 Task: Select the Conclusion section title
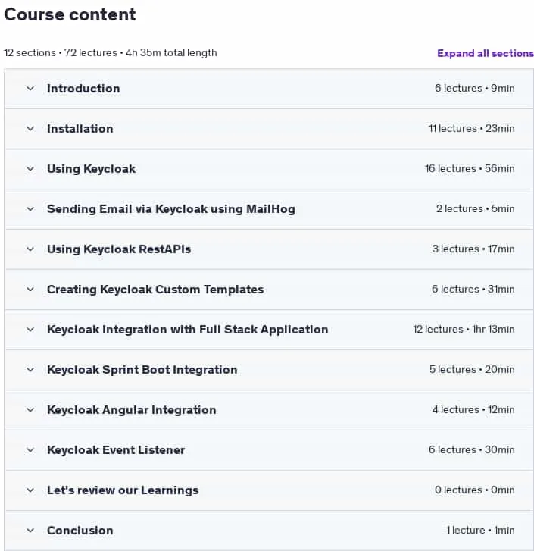pos(80,531)
